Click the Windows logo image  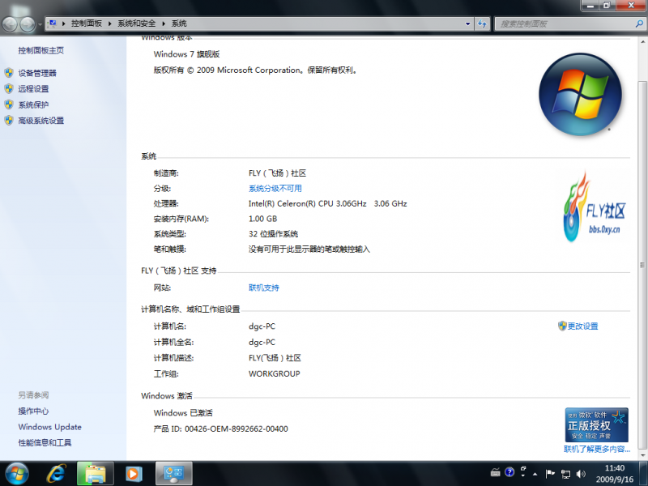click(x=580, y=94)
